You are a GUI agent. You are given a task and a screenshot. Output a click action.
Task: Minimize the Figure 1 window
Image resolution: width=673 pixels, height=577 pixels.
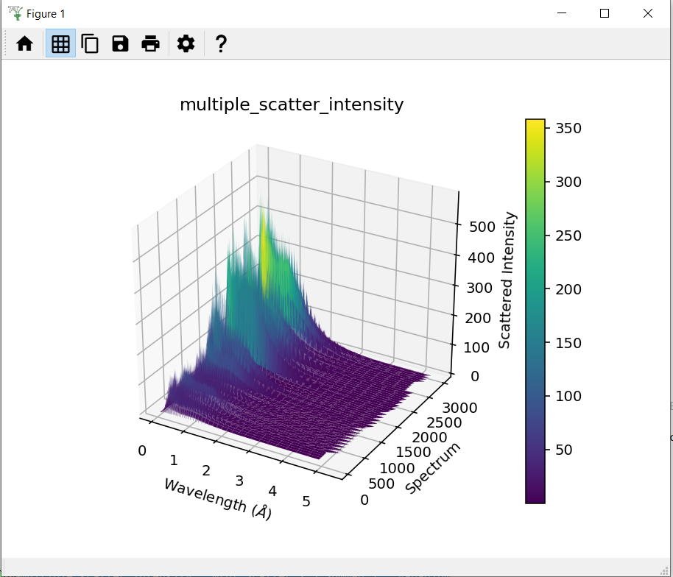click(x=562, y=13)
